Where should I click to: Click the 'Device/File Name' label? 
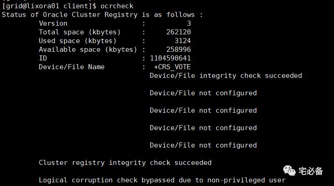[72, 67]
